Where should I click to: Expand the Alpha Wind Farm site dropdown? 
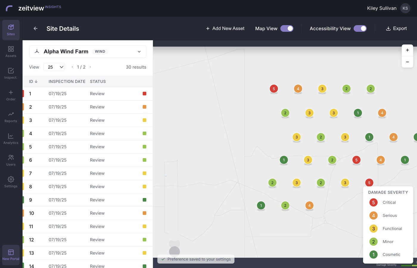coord(88,52)
